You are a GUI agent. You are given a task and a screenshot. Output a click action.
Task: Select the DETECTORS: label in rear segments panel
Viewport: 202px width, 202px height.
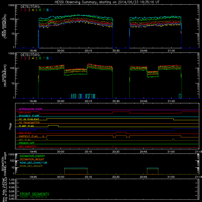[x=31, y=55]
